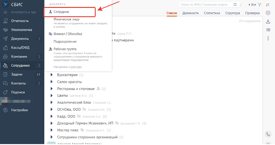
Task: Click the search magnifier icon
Action: [241, 4]
